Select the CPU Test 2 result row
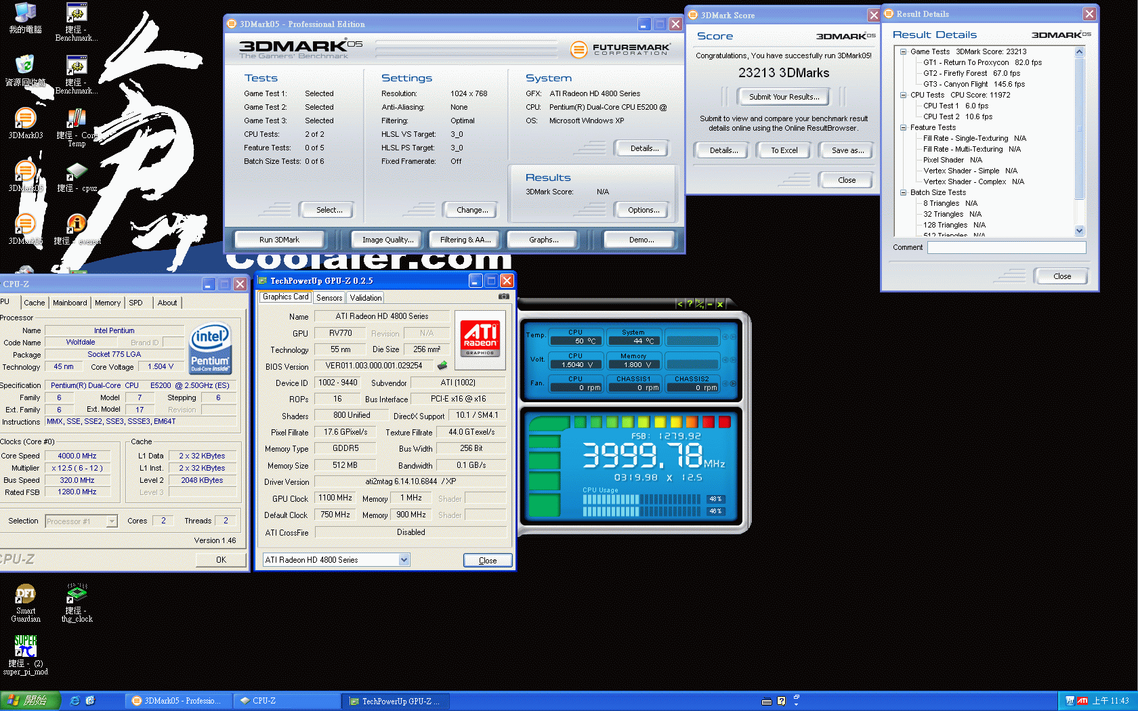This screenshot has width=1138, height=711. tap(957, 116)
